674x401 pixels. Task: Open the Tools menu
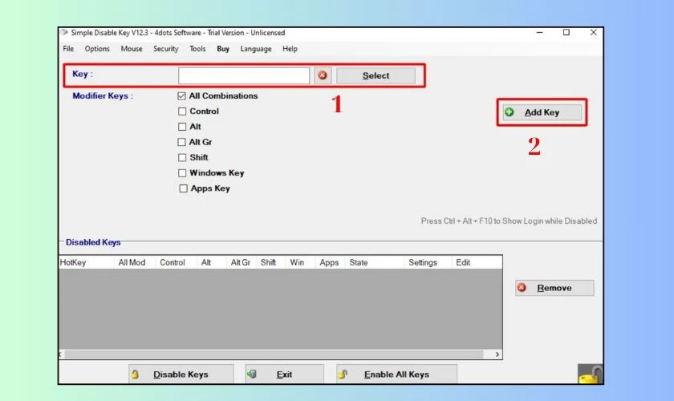point(197,49)
